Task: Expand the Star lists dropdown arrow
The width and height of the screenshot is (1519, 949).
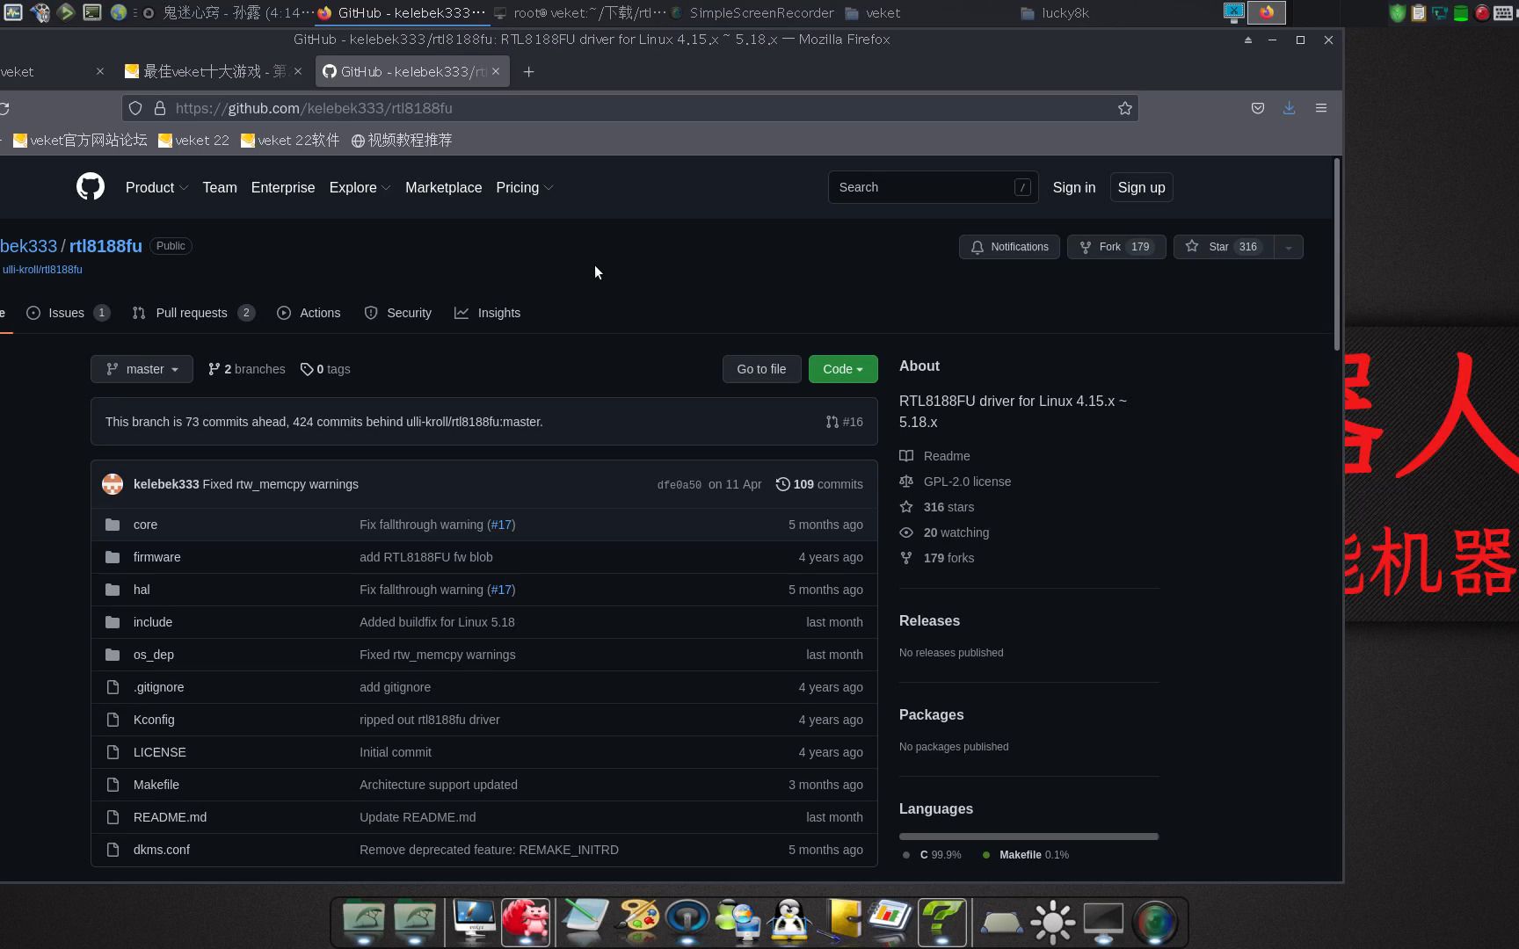Action: tap(1289, 247)
